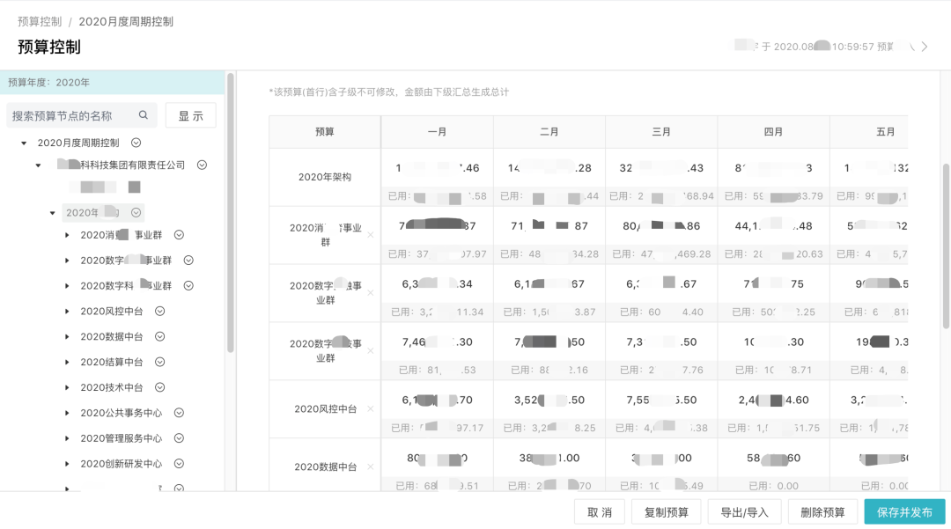Click circle chevron icon beside 2020技术中台

tap(160, 386)
